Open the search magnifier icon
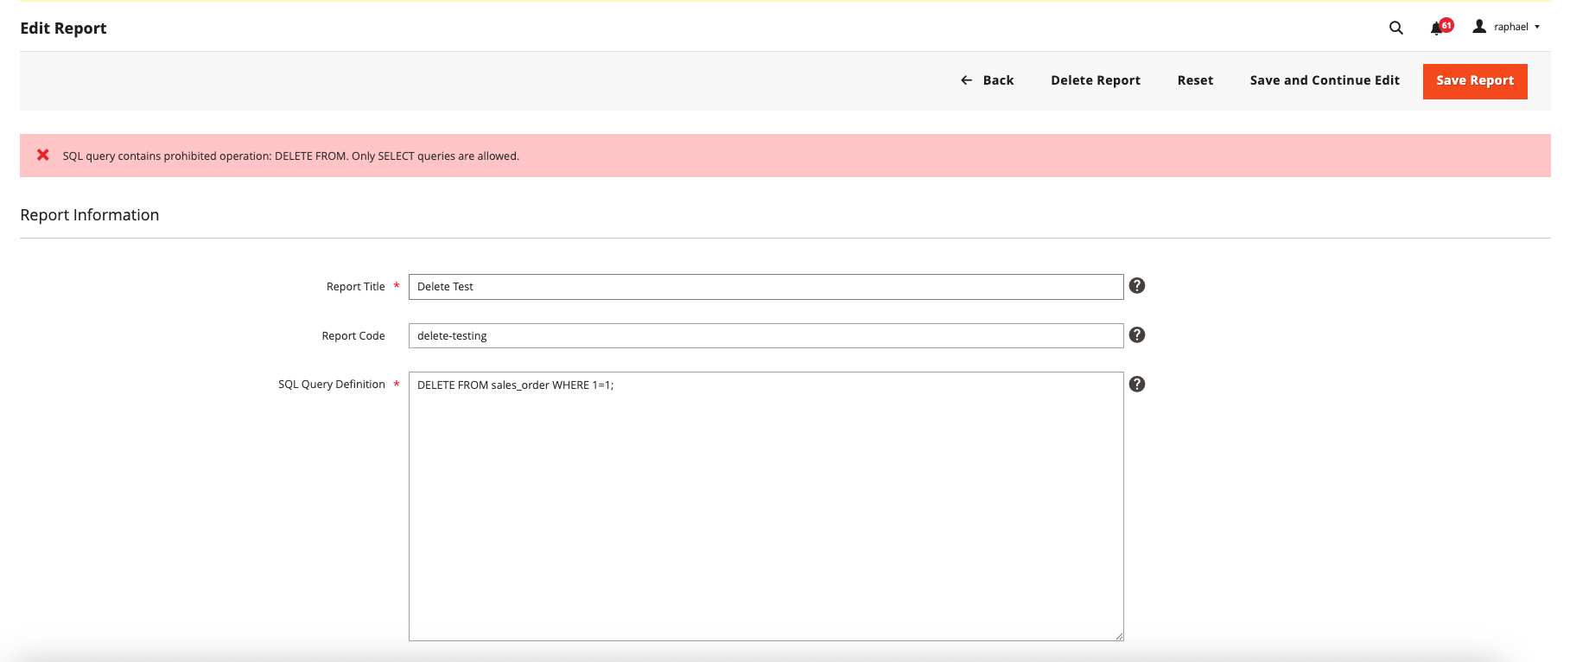Screen dimensions: 1570x662 coord(1395,28)
